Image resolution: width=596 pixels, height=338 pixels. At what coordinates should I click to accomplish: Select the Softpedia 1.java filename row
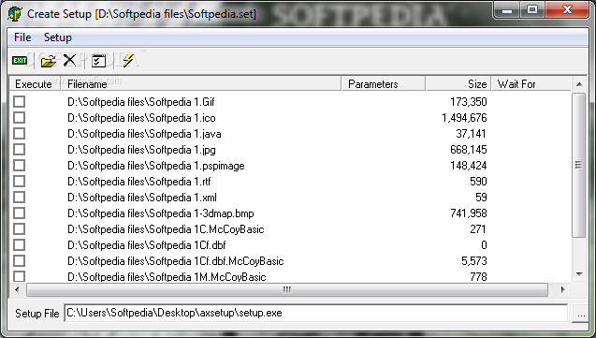pos(144,134)
